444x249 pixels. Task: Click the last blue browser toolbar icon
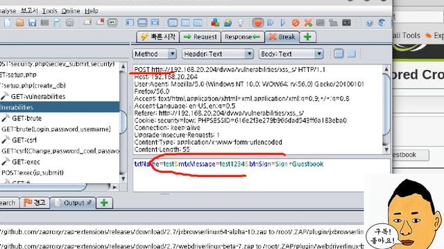382,23
